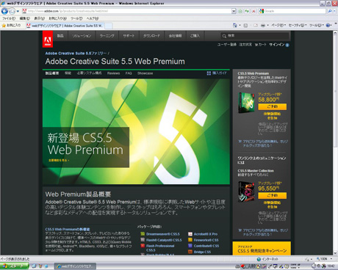The width and height of the screenshot is (338, 270).
Task: Open the お気に入り menu in menu bar
Action: (57, 18)
